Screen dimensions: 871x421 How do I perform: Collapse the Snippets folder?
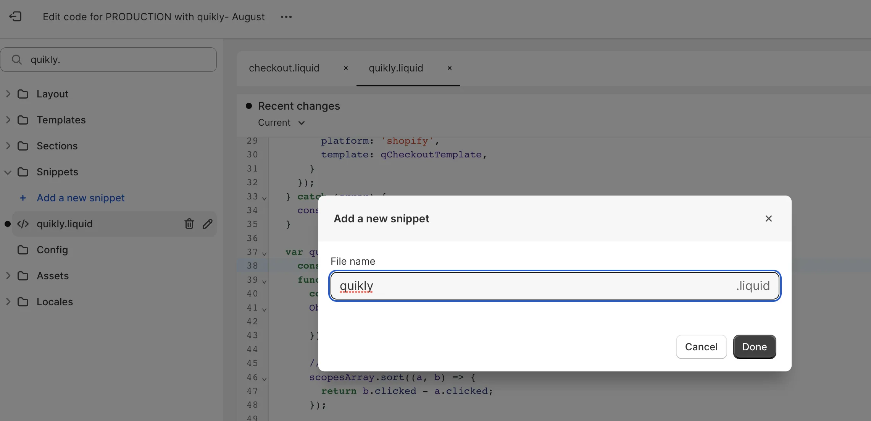8,172
